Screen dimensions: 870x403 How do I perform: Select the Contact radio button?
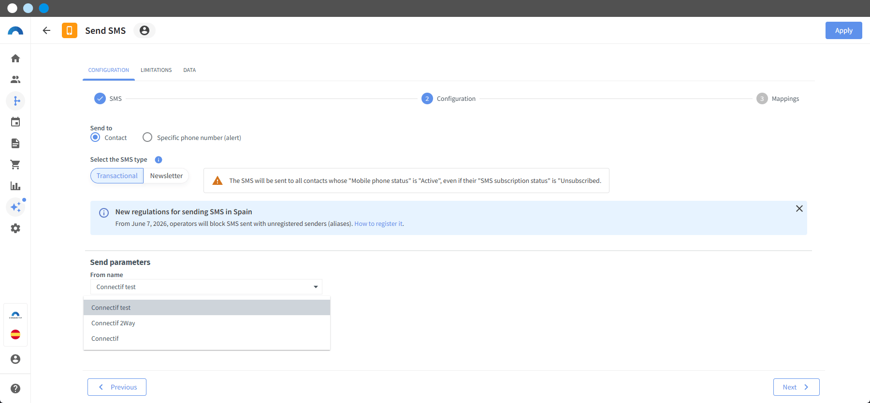point(95,138)
